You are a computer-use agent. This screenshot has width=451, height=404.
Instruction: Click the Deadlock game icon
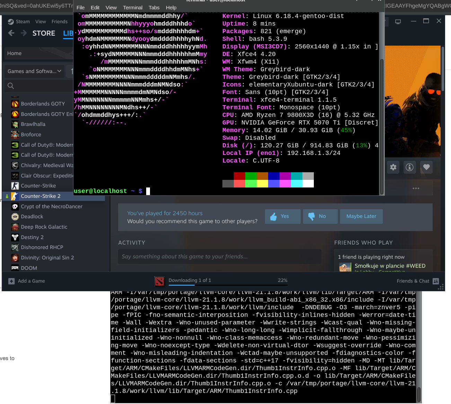pos(15,217)
